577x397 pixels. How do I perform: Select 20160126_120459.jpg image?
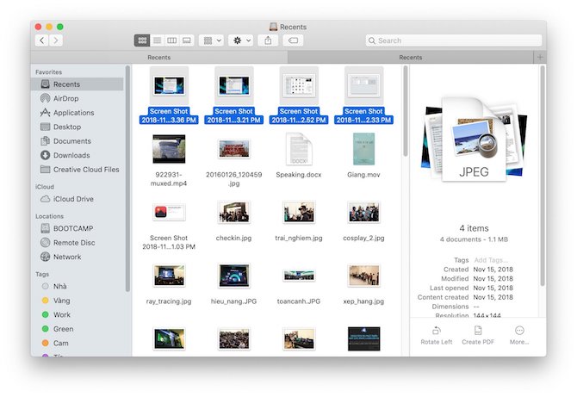[x=233, y=162]
